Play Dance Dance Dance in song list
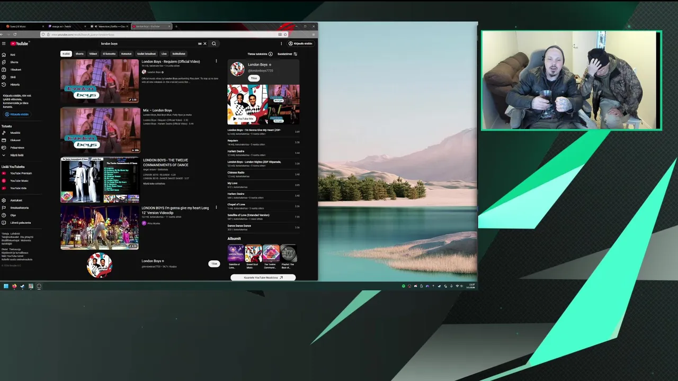The height and width of the screenshot is (381, 678). pyautogui.click(x=263, y=227)
